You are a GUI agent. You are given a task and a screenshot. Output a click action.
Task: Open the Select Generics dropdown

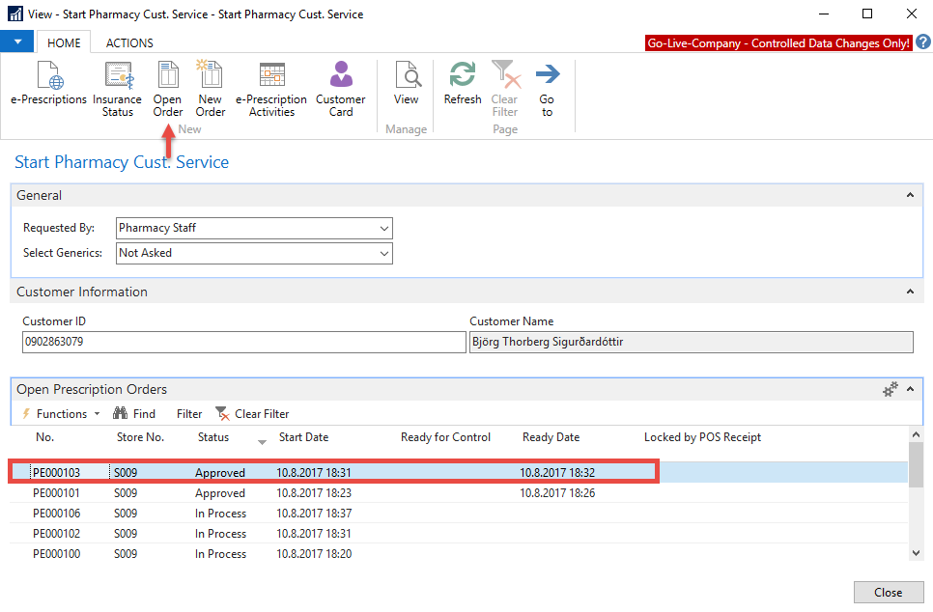pyautogui.click(x=384, y=254)
